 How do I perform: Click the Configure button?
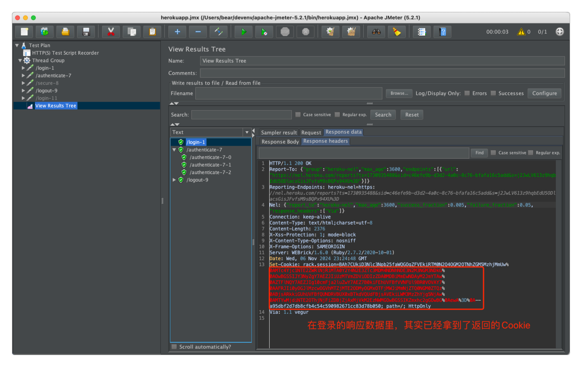[x=544, y=93]
